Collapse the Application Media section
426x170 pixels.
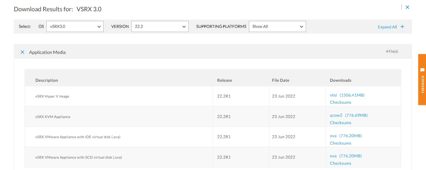[22, 52]
